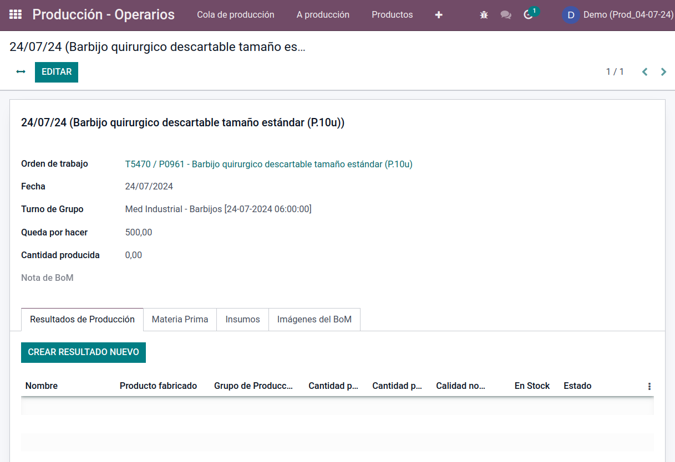Screen dimensions: 675x462
Task: Open Cola de producción menu
Action: pos(236,15)
